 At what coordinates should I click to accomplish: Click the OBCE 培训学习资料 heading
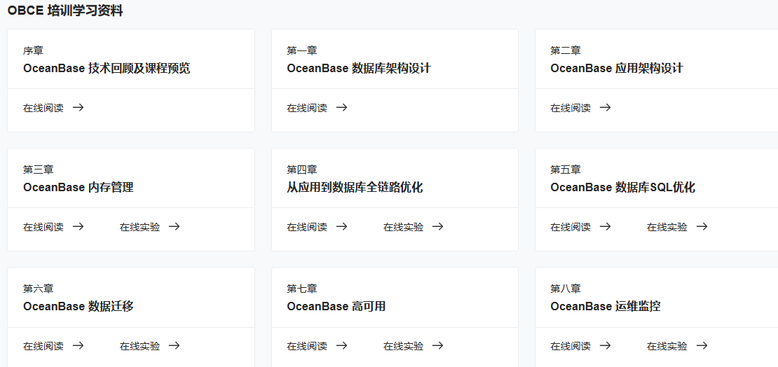65,11
